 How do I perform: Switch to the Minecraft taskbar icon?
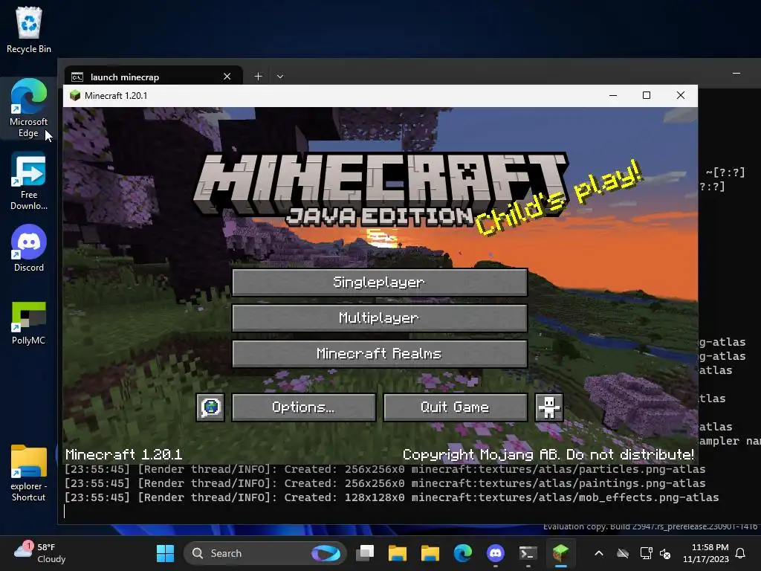tap(560, 553)
